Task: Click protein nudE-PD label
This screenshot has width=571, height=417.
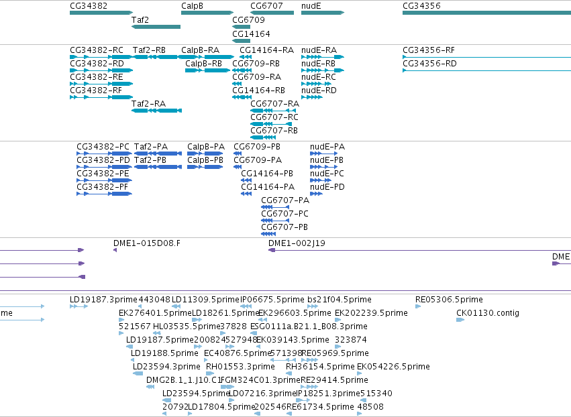Action: pyautogui.click(x=327, y=187)
